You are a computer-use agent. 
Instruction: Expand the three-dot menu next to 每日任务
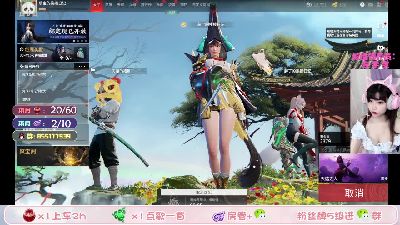click(x=82, y=66)
